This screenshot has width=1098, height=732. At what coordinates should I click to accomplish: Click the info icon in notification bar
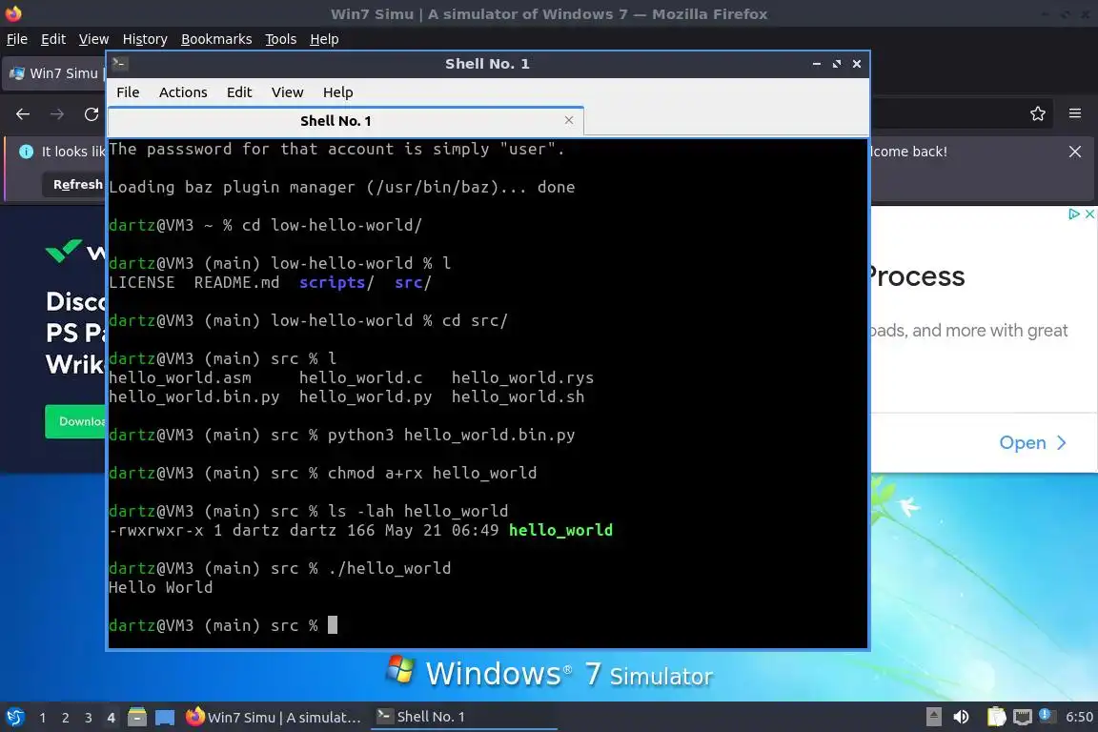[26, 152]
